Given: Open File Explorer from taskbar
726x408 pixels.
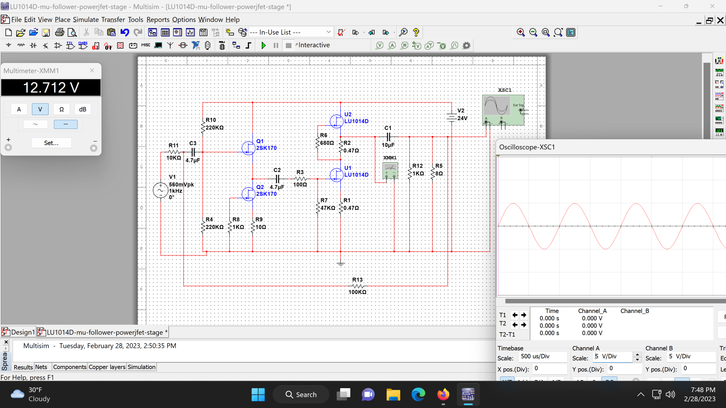Looking at the screenshot, I should [393, 395].
